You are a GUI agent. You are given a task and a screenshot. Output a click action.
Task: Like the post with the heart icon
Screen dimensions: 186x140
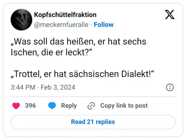point(16,105)
